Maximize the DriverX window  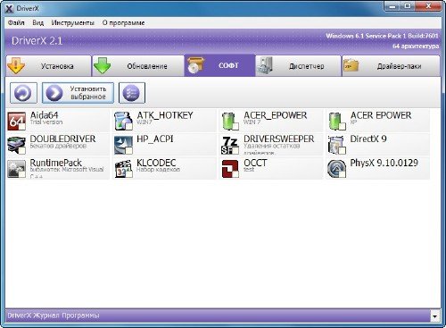(407, 6)
